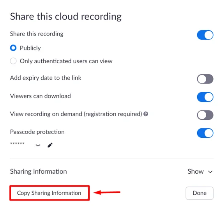Click Copy Sharing Information button
Image resolution: width=221 pixels, height=208 pixels.
(x=50, y=193)
